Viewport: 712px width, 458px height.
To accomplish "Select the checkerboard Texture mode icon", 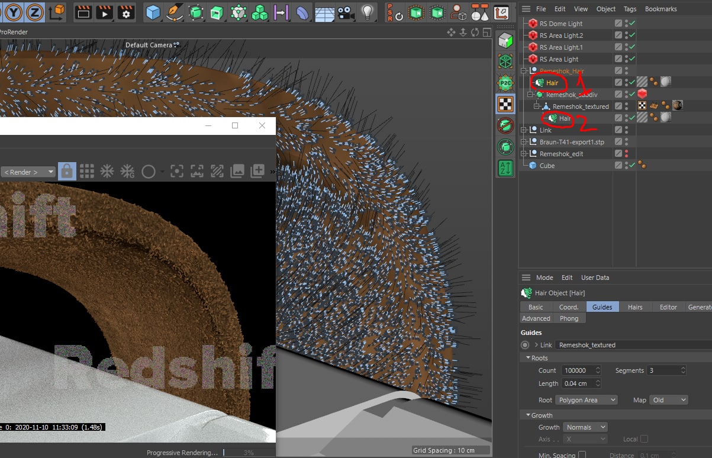I will pos(505,104).
